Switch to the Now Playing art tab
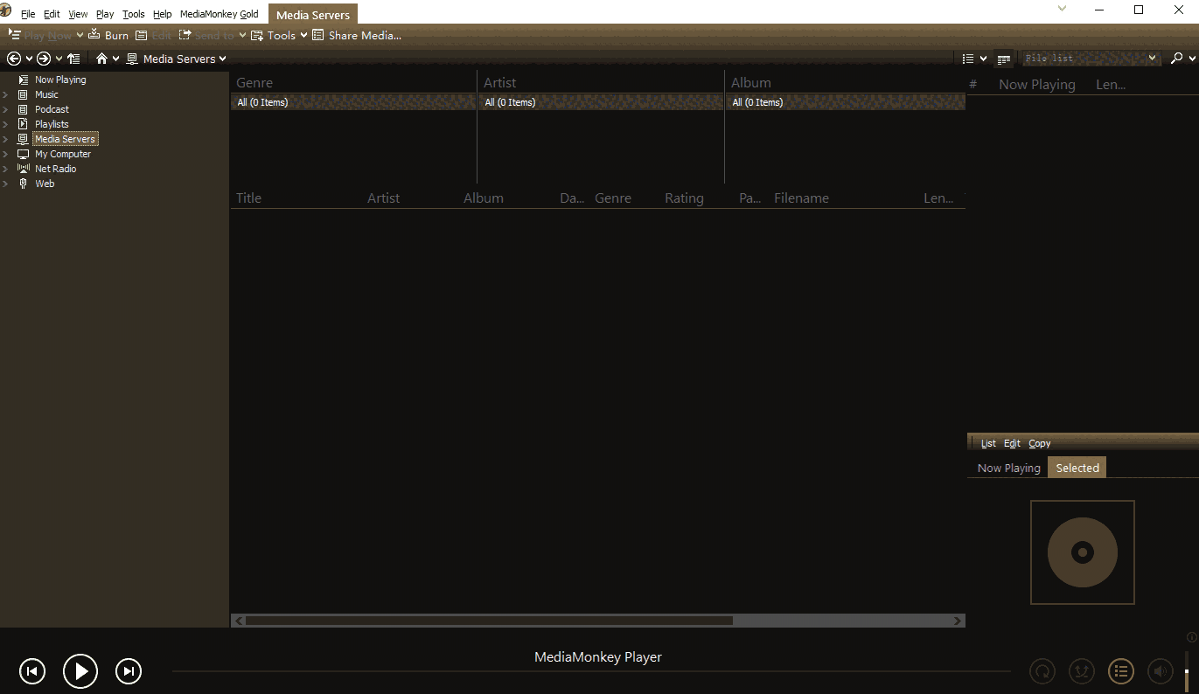Image resolution: width=1199 pixels, height=694 pixels. (1008, 468)
